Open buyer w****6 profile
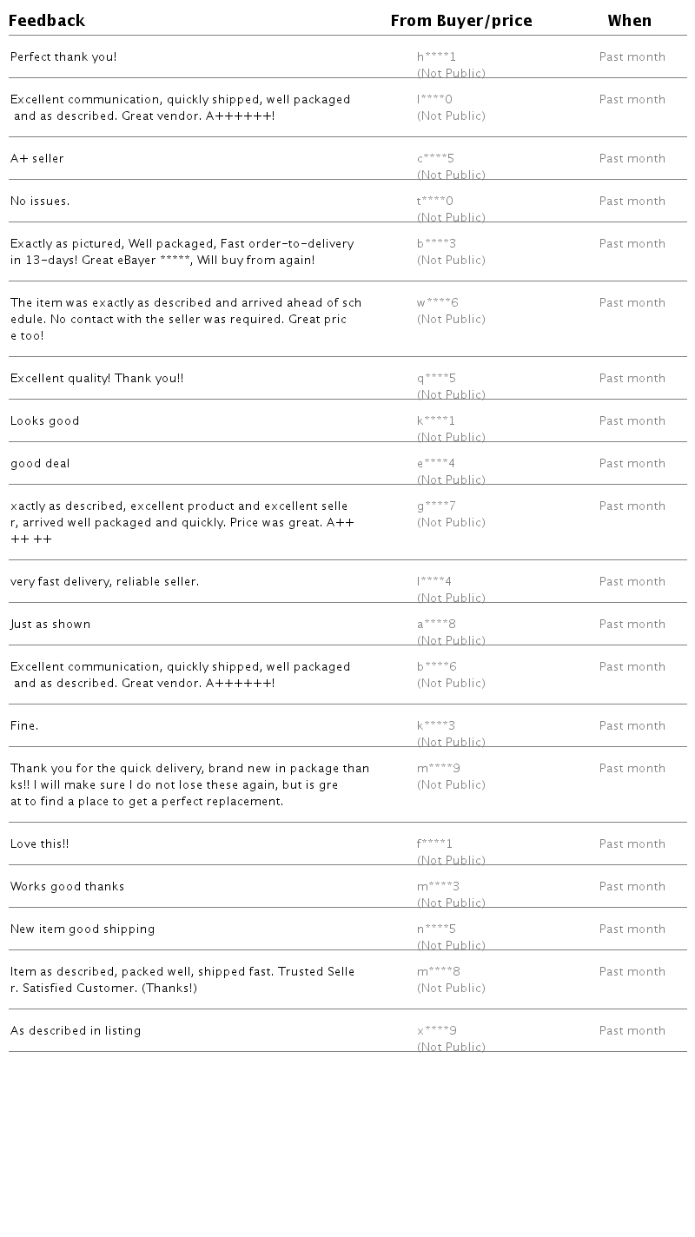695x1237 pixels. (437, 303)
